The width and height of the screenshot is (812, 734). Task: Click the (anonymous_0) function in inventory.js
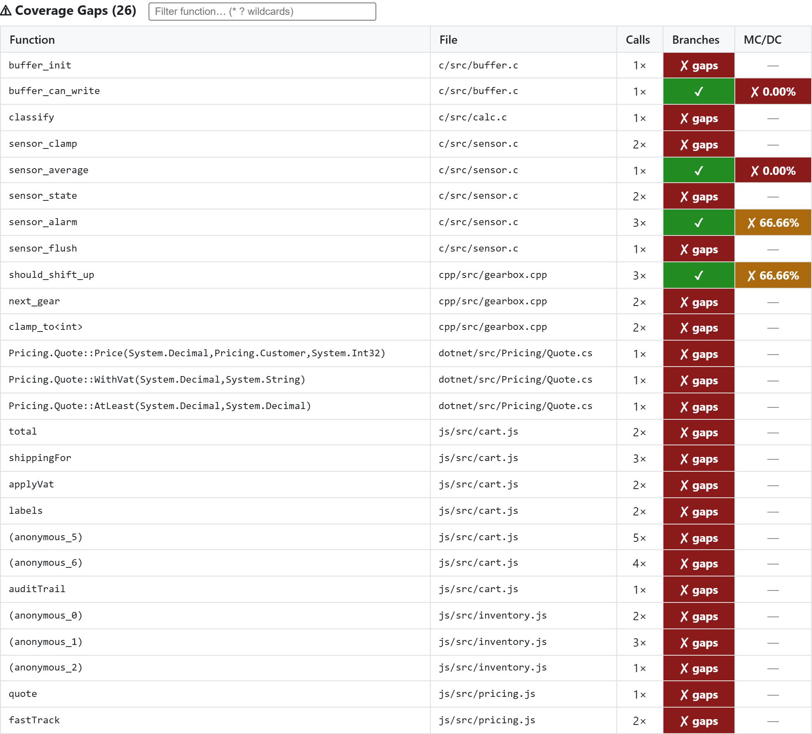click(46, 616)
